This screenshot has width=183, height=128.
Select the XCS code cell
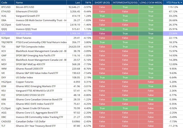(7, 60)
